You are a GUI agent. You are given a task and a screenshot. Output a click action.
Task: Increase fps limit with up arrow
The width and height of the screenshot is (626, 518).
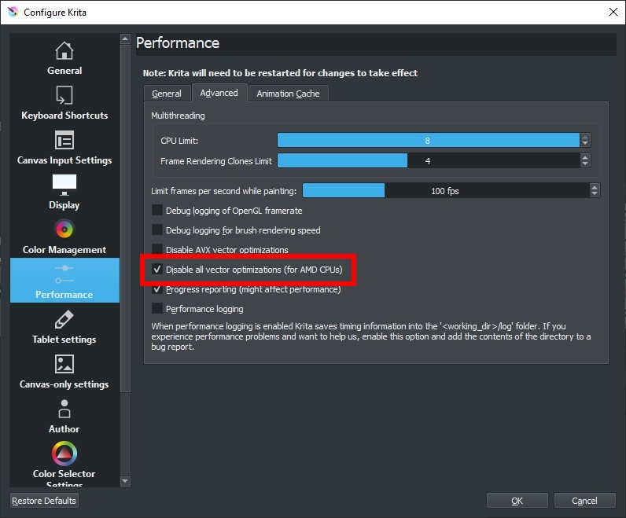pos(595,187)
